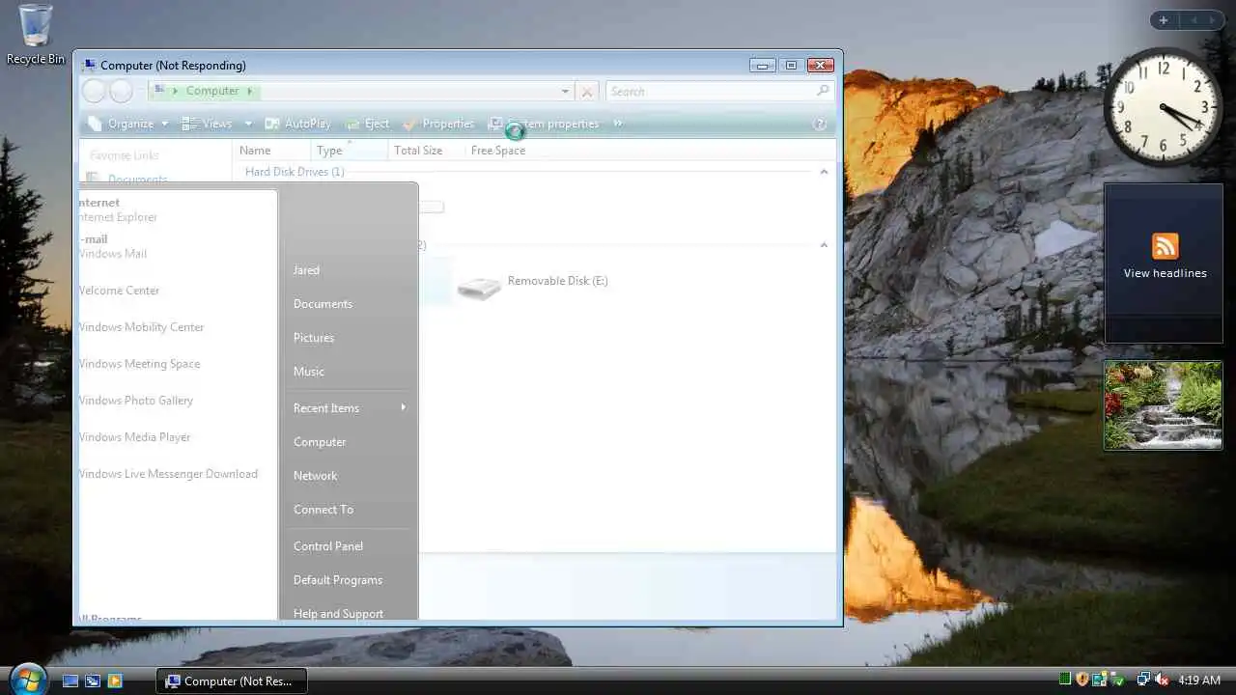Open Network from the Start menu
Image resolution: width=1236 pixels, height=695 pixels.
(316, 476)
